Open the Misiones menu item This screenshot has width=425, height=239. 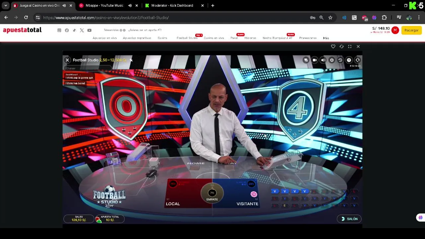(250, 38)
